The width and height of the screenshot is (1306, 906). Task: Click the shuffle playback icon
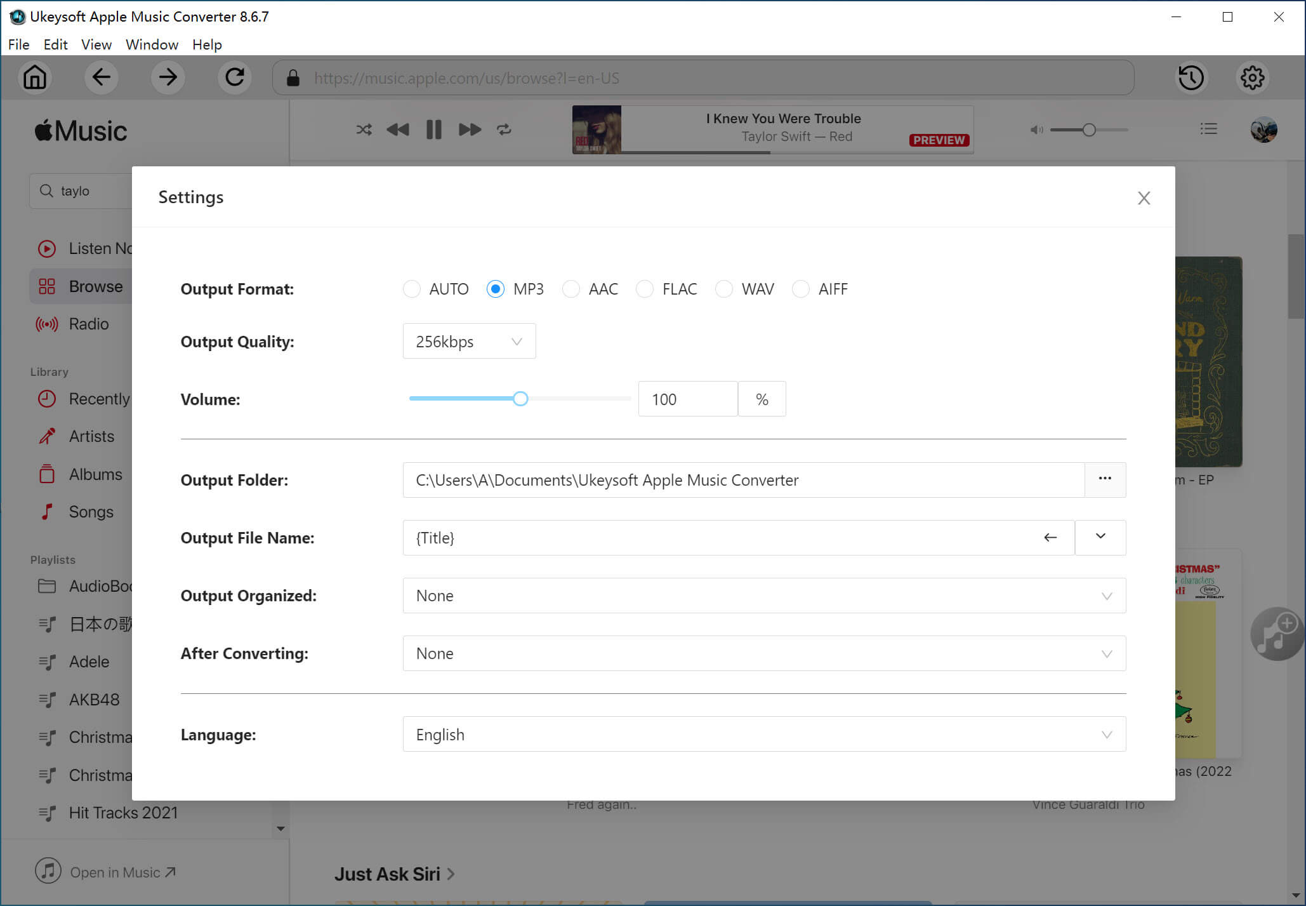361,129
